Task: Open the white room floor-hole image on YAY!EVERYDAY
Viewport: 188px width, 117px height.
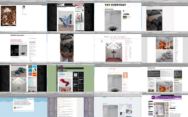Action: pos(113,21)
